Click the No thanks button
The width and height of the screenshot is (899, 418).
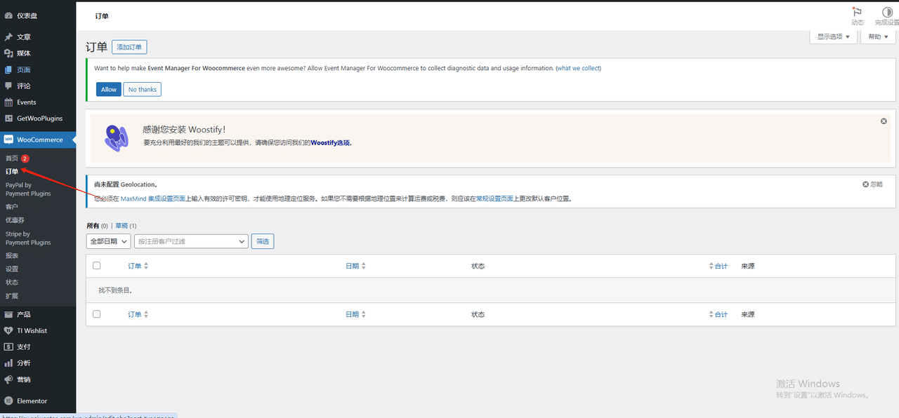(143, 90)
